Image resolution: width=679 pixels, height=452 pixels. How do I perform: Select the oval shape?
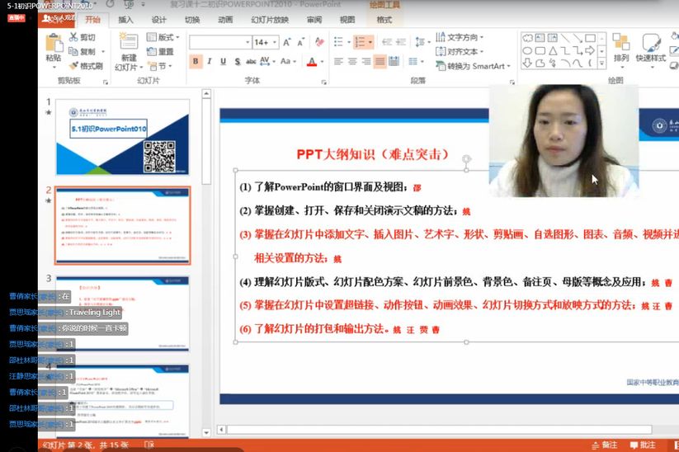pos(527,50)
